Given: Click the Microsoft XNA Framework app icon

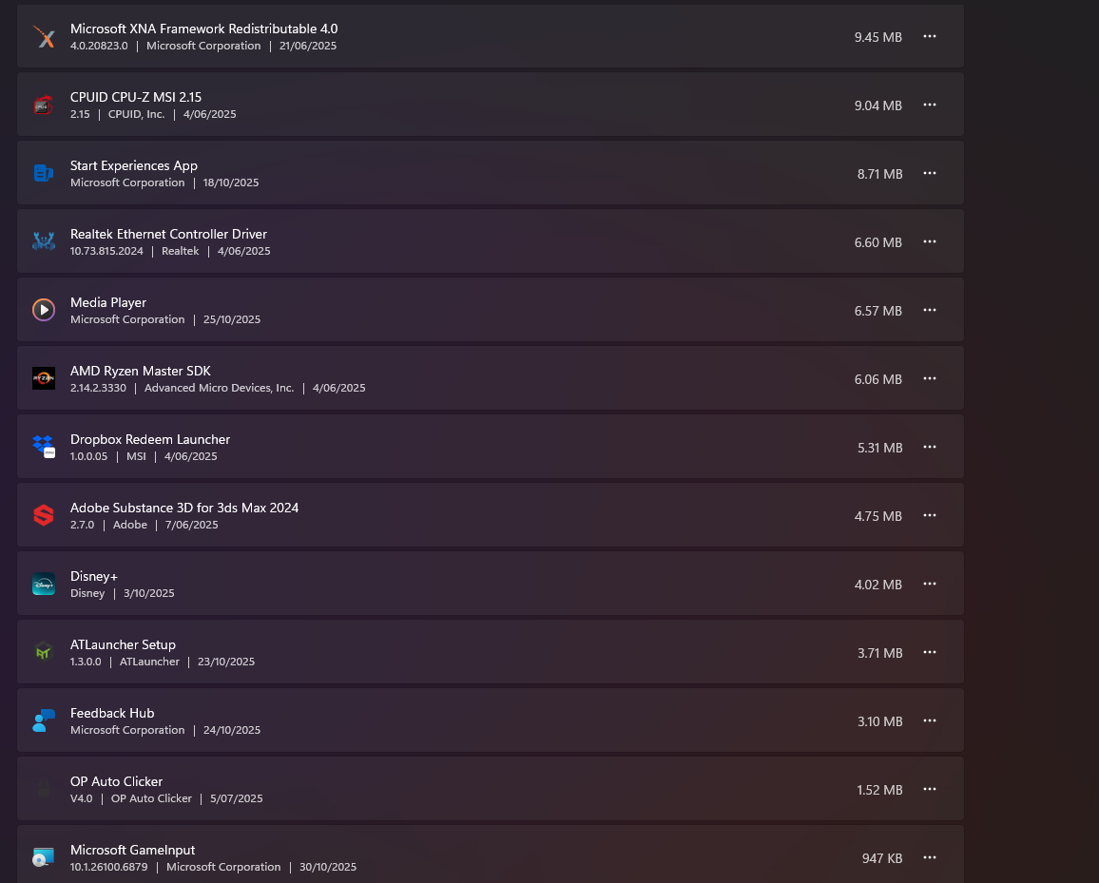Looking at the screenshot, I should pyautogui.click(x=44, y=37).
